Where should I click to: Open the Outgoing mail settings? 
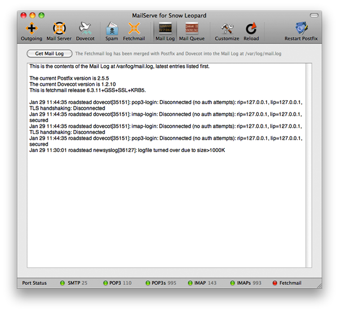32,31
